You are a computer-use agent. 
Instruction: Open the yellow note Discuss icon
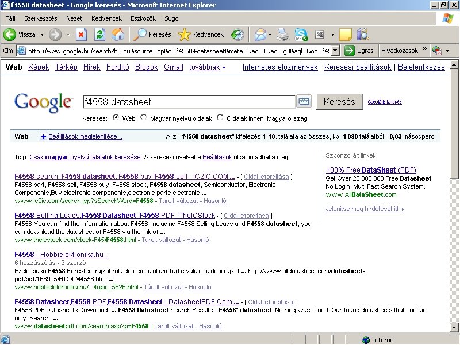pos(346,34)
